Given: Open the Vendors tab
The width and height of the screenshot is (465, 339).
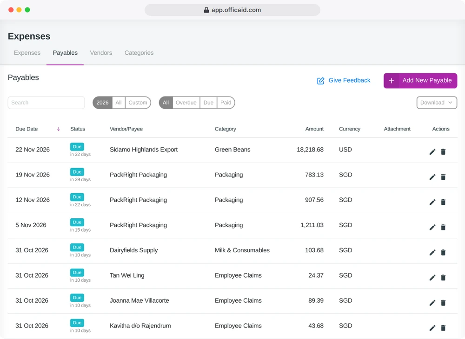Looking at the screenshot, I should click(101, 53).
